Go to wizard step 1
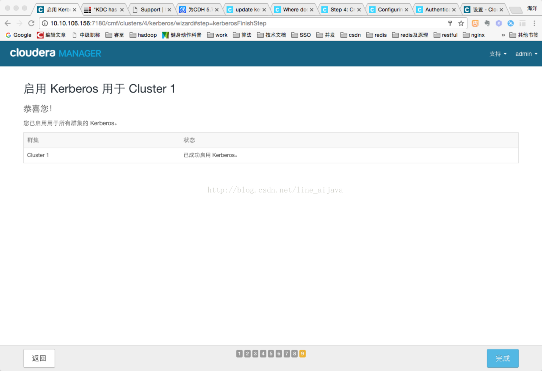The image size is (542, 371). click(x=240, y=354)
